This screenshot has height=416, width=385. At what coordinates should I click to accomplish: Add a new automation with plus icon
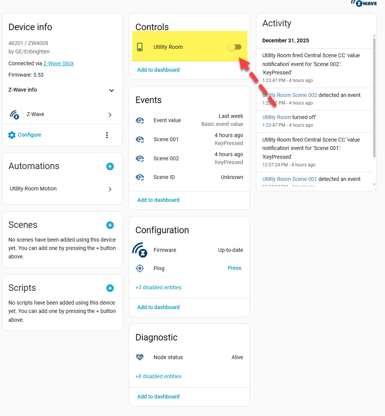(110, 166)
